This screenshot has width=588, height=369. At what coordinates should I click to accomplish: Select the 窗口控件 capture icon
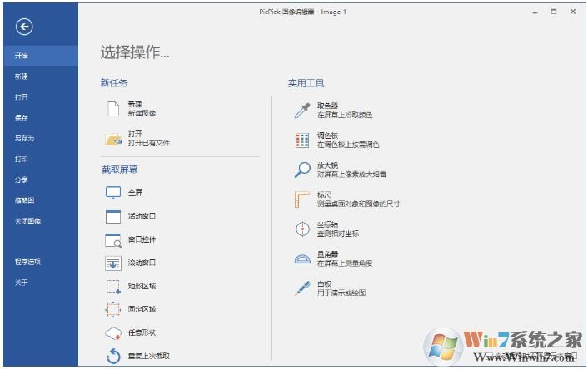coord(113,240)
